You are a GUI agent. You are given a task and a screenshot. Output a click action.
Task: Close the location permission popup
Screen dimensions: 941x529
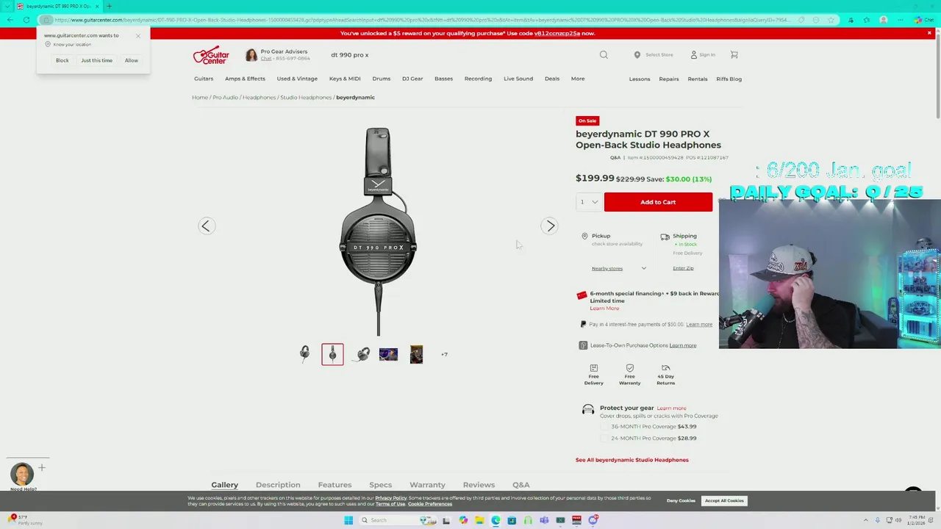pos(137,35)
